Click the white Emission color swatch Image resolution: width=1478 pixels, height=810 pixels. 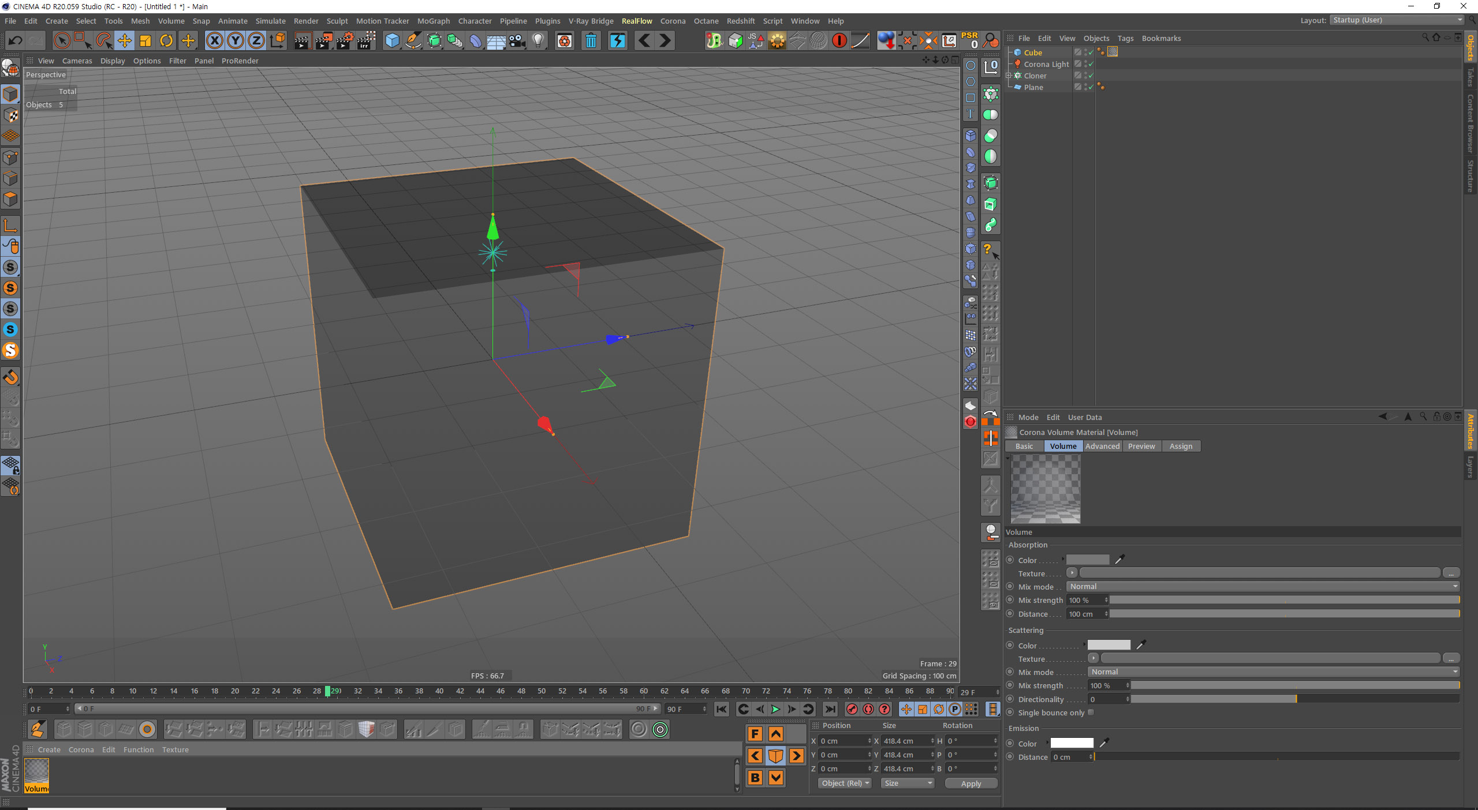pyautogui.click(x=1072, y=742)
